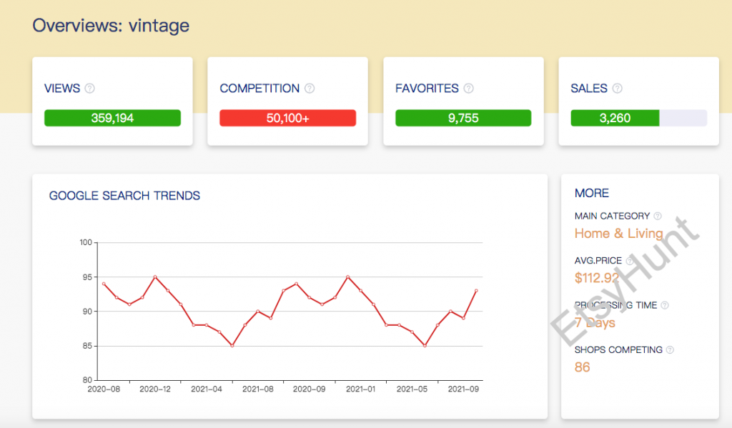732x428 pixels.
Task: Show the SALES info tooltip icon
Action: click(x=617, y=89)
